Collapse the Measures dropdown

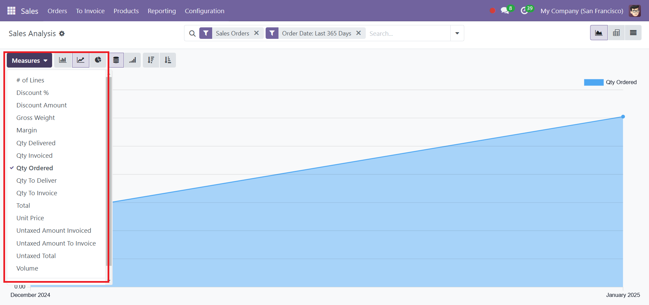[x=29, y=60]
